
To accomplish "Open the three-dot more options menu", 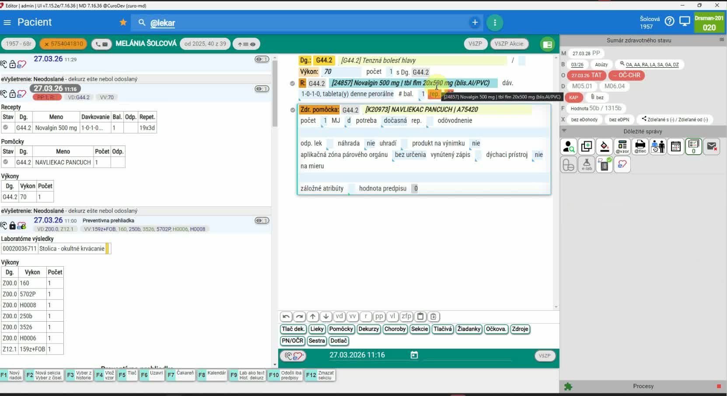I will point(495,23).
